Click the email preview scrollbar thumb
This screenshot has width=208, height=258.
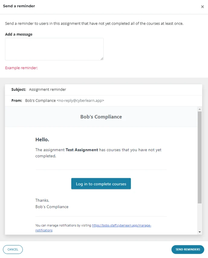pos(200,157)
